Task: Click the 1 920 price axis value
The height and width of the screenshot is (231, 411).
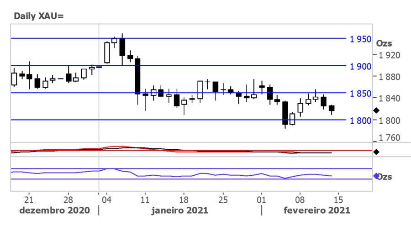Action: [390, 55]
